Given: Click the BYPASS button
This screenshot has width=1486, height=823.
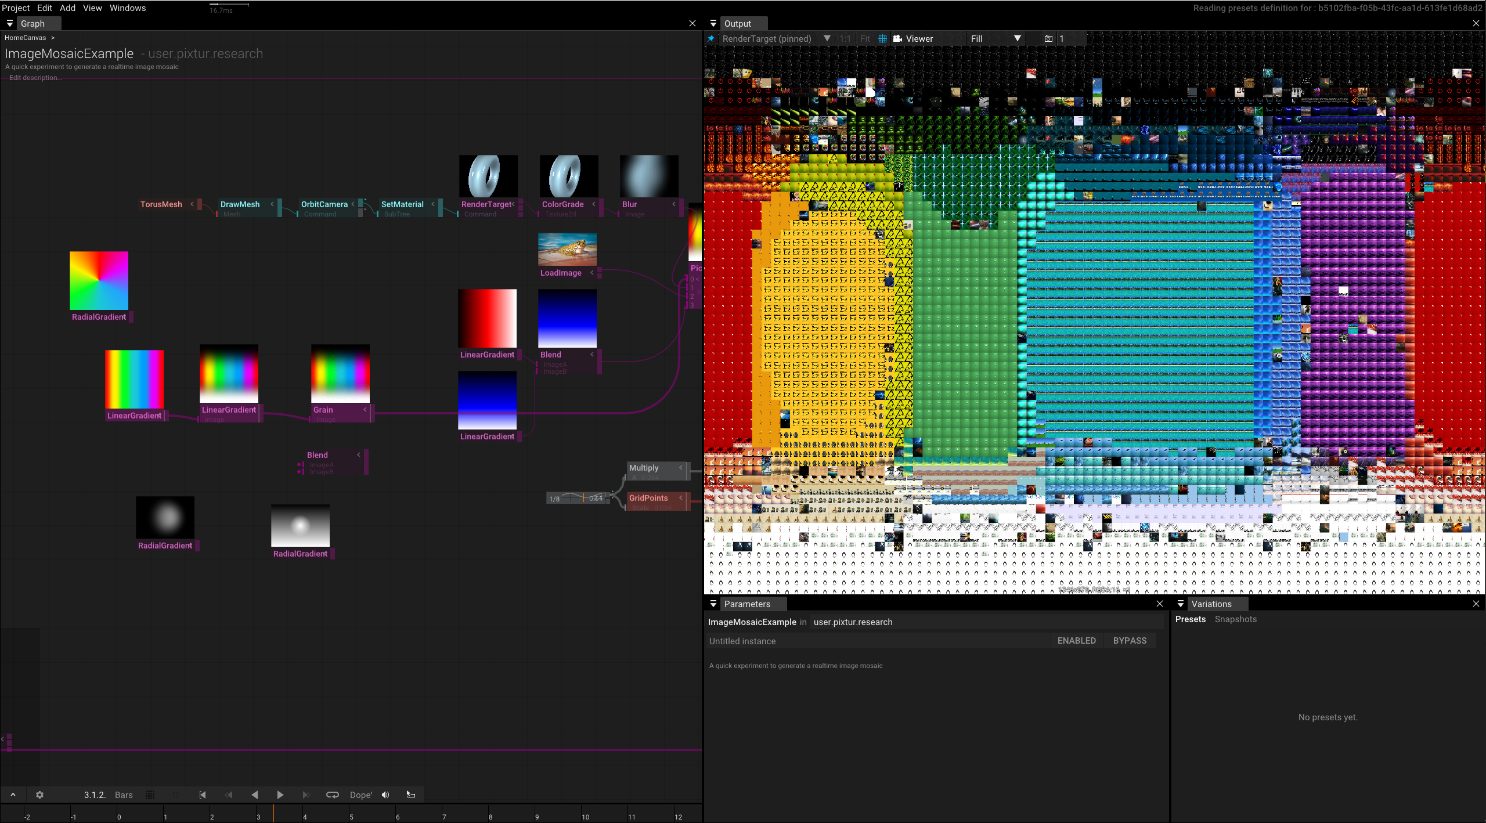Looking at the screenshot, I should pyautogui.click(x=1130, y=641).
